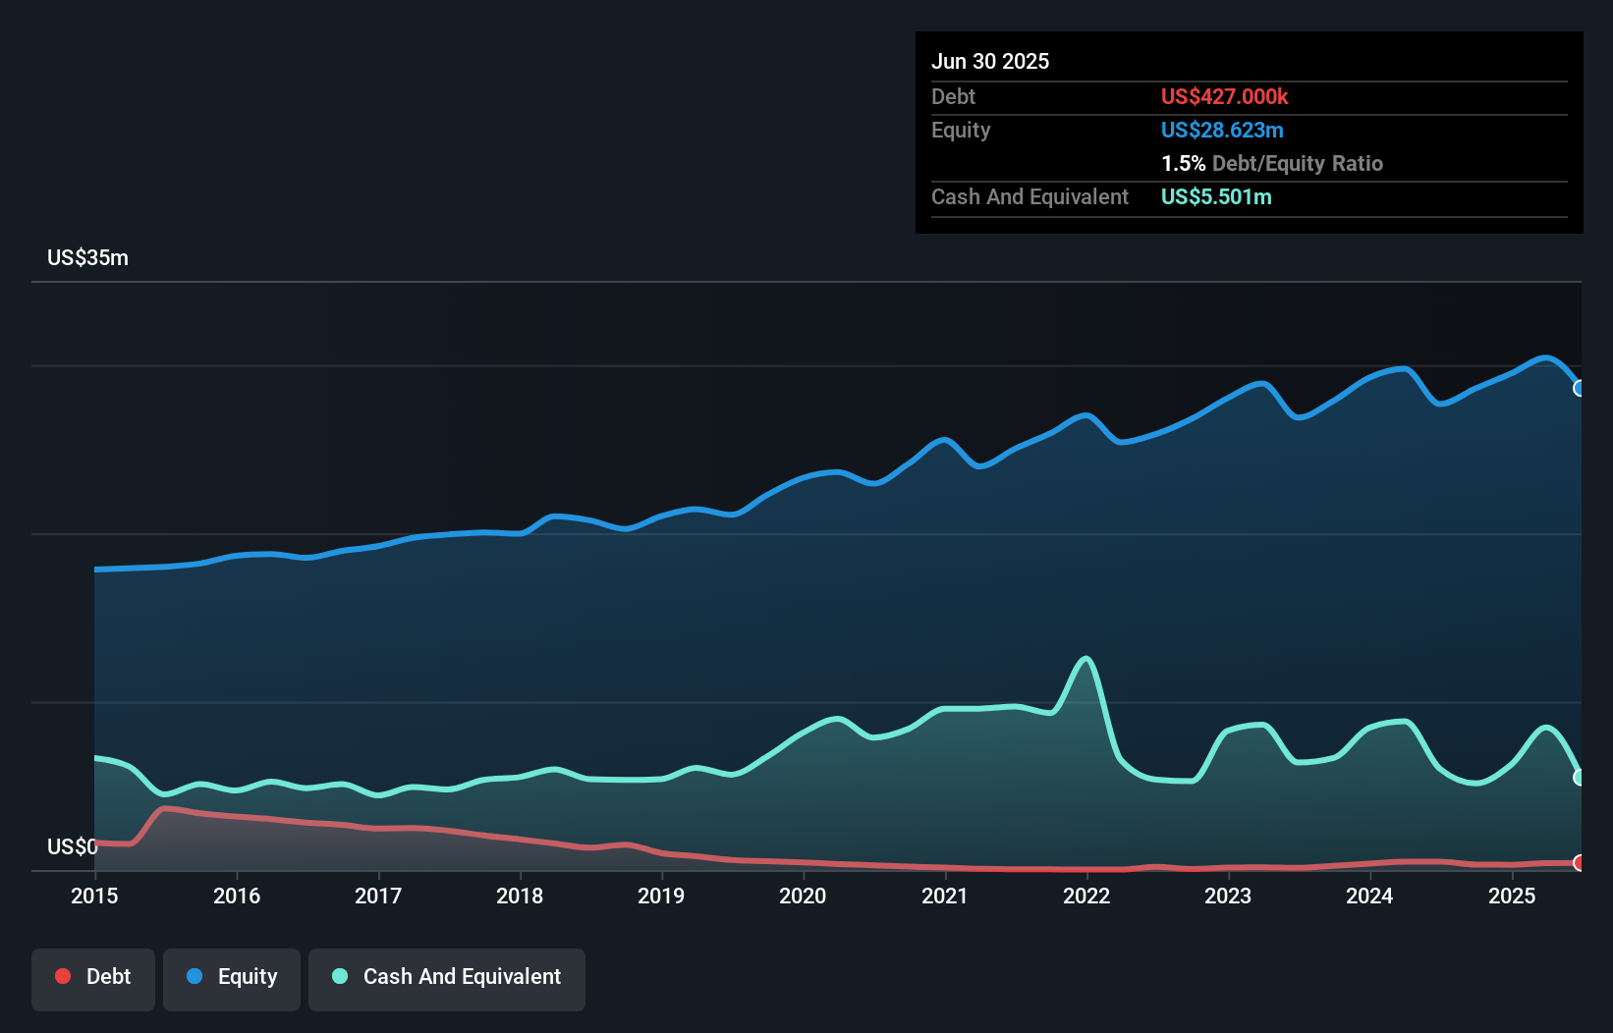The height and width of the screenshot is (1033, 1613).
Task: Click the teal Cash legend dot
Action: [340, 976]
